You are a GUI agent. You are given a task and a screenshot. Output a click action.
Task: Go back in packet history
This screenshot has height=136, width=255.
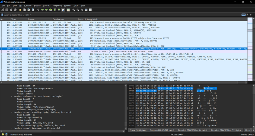42,10
